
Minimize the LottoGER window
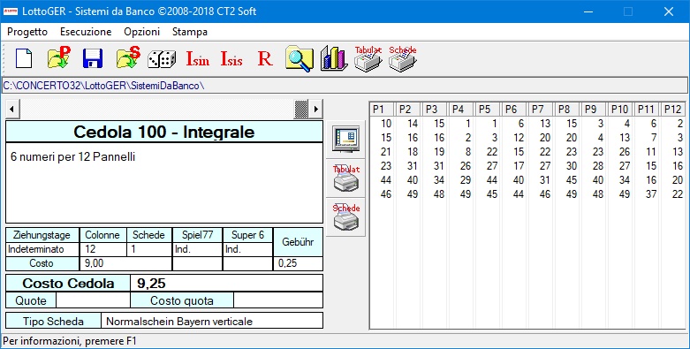(588, 11)
